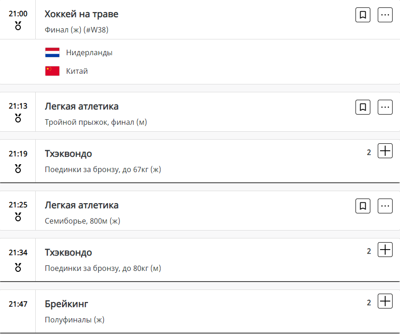The height and width of the screenshot is (334, 400).
Task: Expand Тхэквондо до 67кг bronze matches
Action: [x=385, y=151]
